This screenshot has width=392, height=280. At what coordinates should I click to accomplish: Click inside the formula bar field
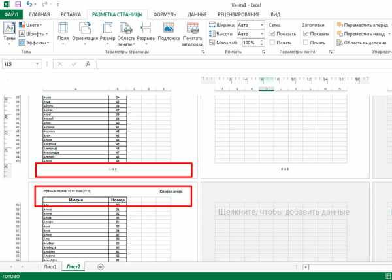244,64
